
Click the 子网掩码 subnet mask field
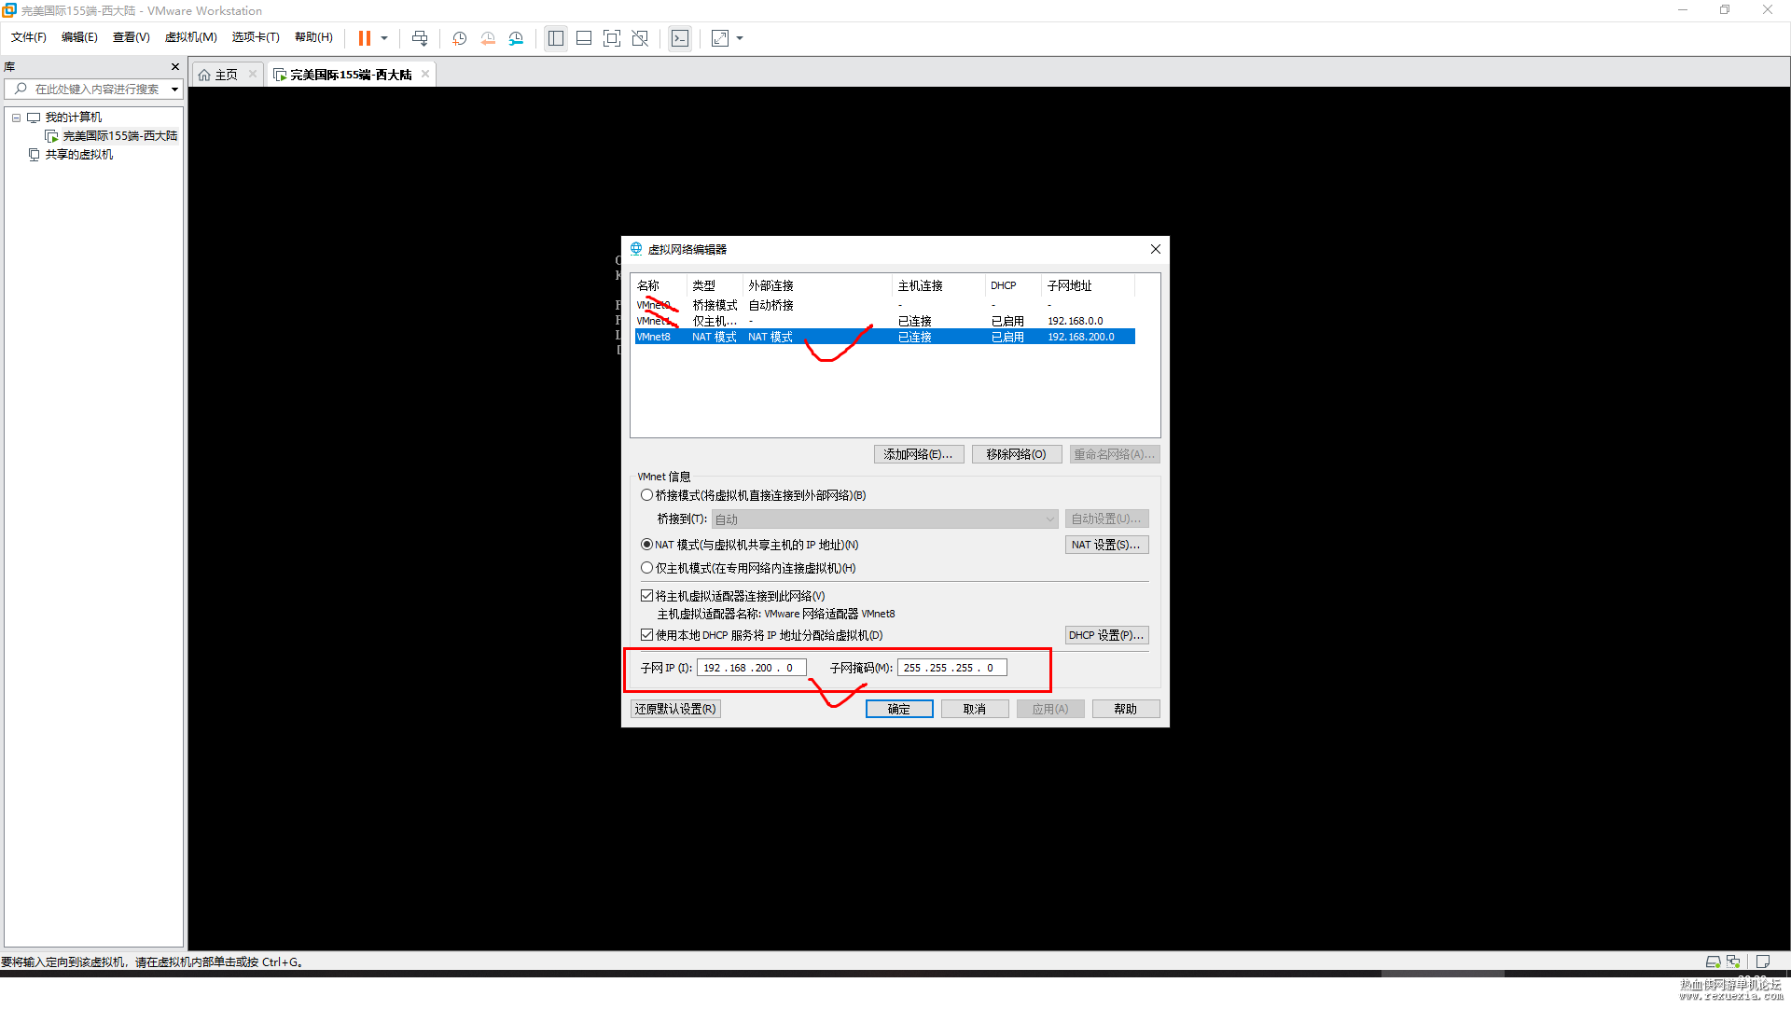pyautogui.click(x=951, y=669)
